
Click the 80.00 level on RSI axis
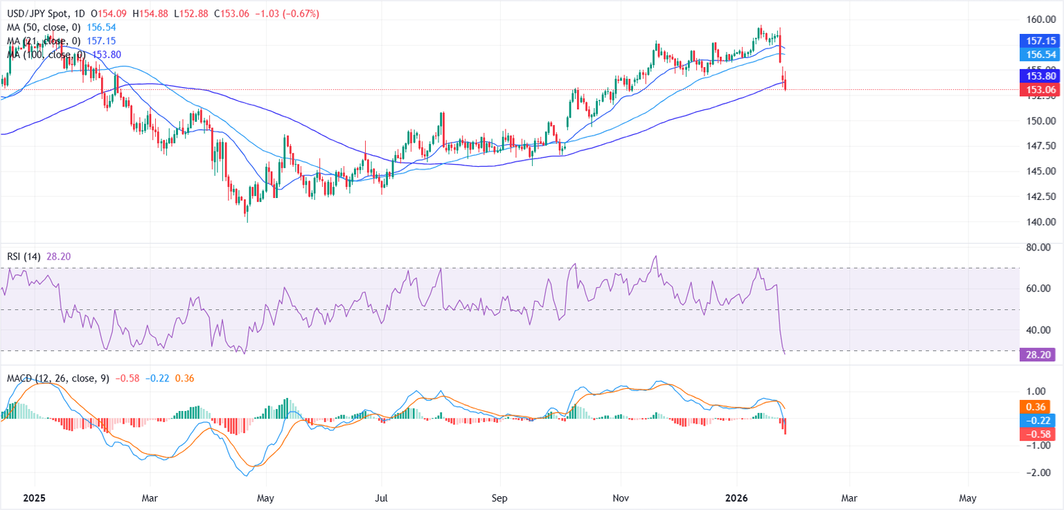coord(1040,247)
